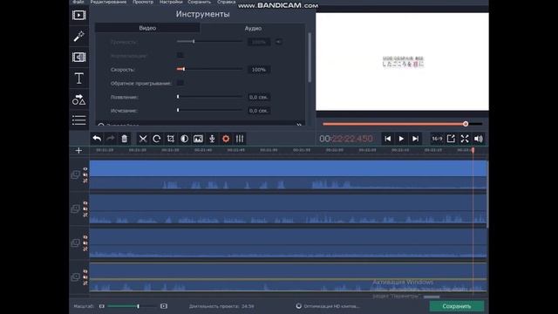Mute the first track's audio
The image size is (558, 314).
click(x=85, y=174)
